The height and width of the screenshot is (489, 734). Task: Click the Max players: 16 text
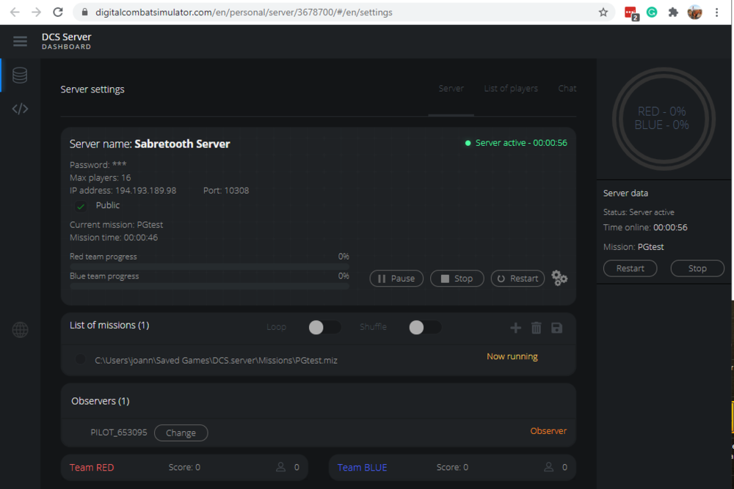coord(100,177)
